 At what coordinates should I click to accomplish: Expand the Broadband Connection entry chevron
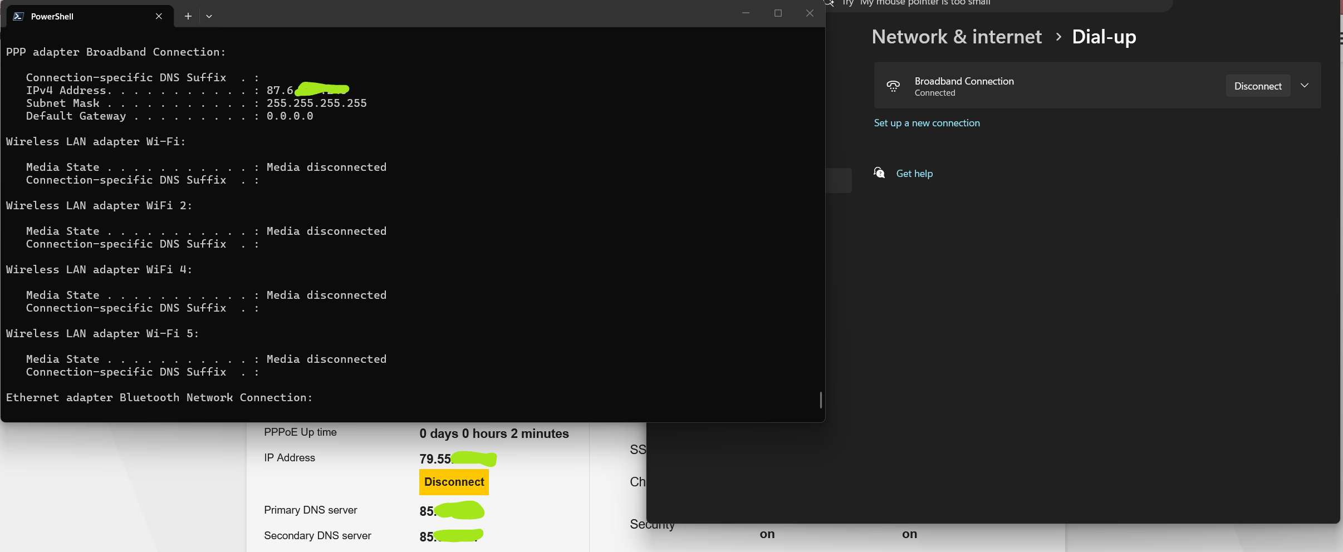(x=1305, y=86)
